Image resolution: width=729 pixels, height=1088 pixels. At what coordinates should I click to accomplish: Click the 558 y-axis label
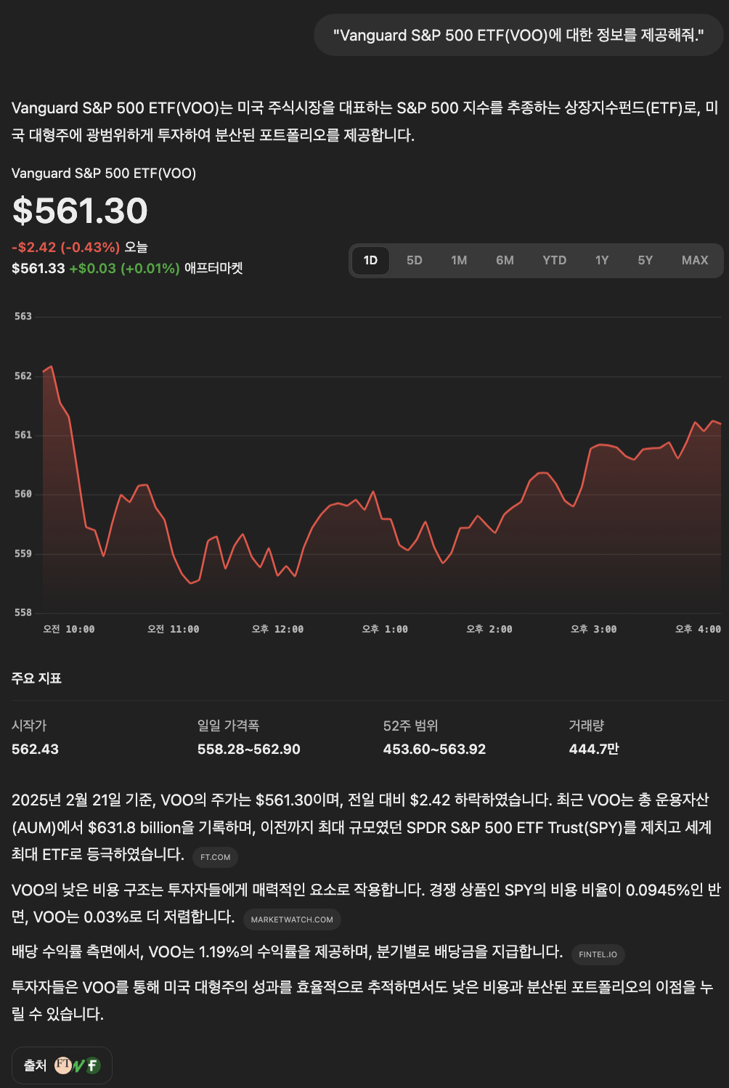coord(23,612)
